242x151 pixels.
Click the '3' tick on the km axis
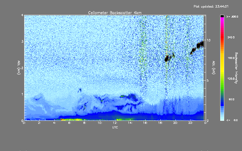pyautogui.click(x=22, y=41)
